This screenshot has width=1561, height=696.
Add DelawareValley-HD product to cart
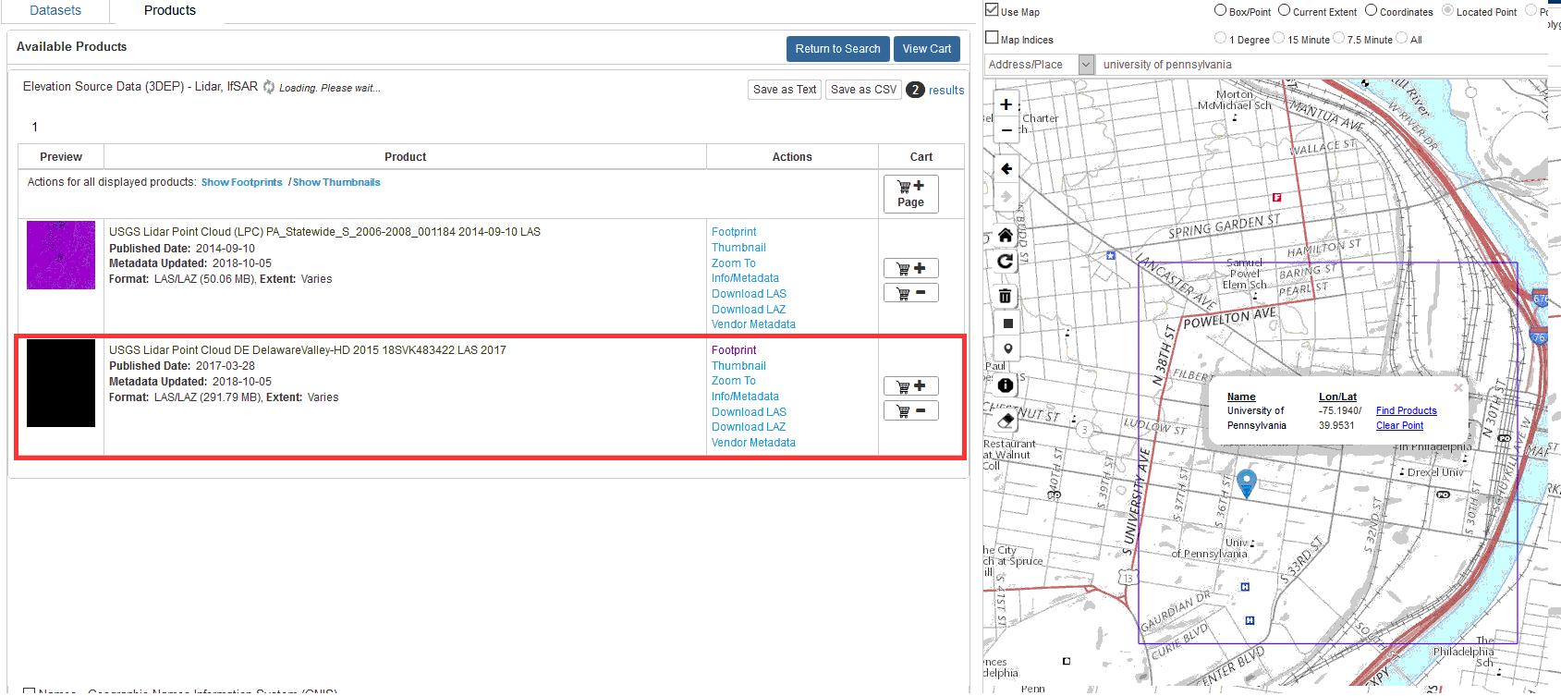910,386
